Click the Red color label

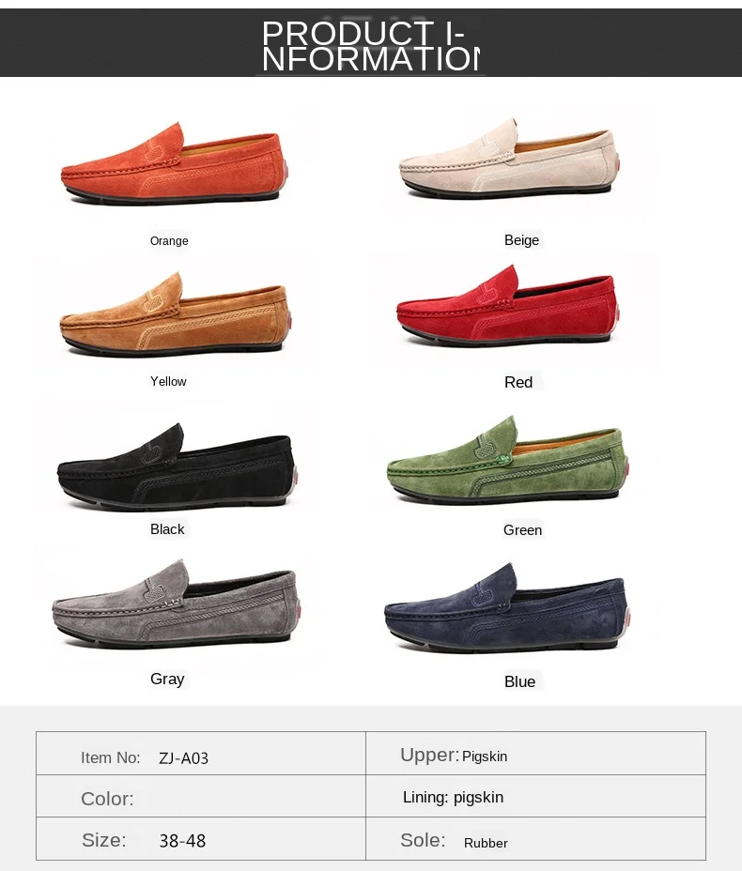pos(518,382)
